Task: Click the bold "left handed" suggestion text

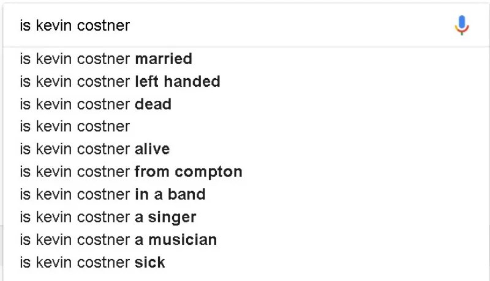Action: (x=178, y=82)
